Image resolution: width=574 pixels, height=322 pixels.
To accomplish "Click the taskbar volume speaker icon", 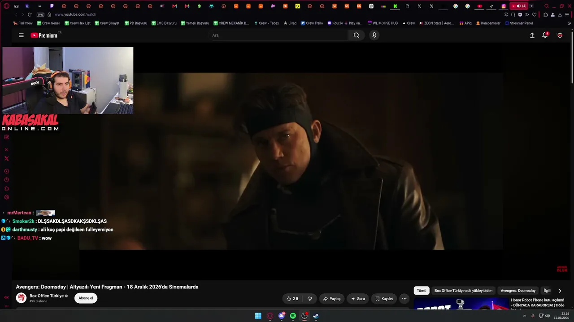I will point(547,316).
